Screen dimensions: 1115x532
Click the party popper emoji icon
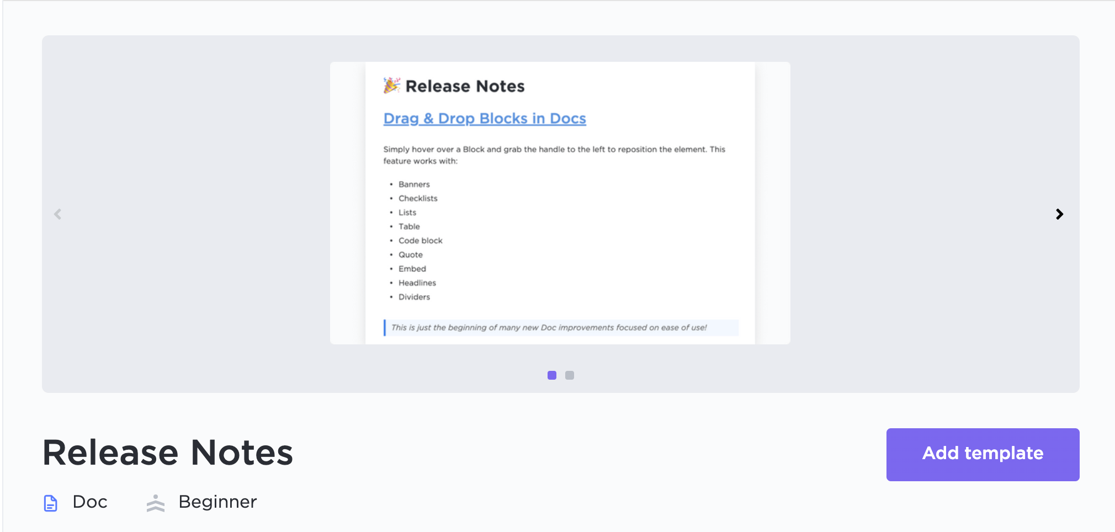[392, 86]
